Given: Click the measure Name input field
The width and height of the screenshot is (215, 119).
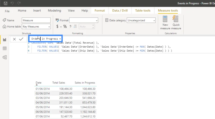Looking at the screenshot, I should pos(36,20).
